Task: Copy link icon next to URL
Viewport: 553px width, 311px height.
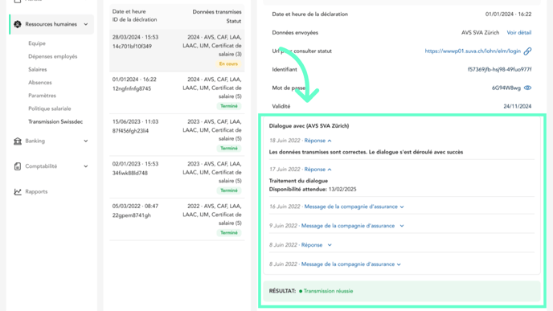Action: coord(527,51)
